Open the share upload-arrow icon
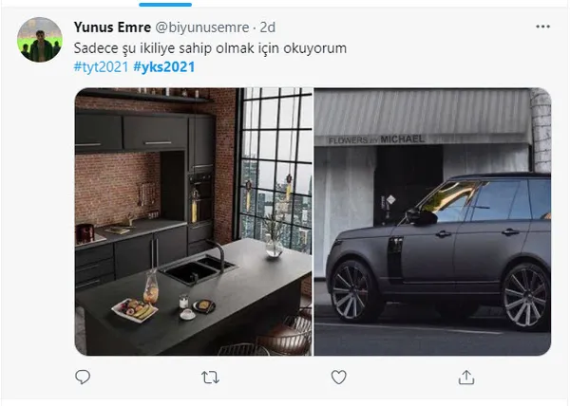This screenshot has width=570, height=406. pyautogui.click(x=466, y=378)
